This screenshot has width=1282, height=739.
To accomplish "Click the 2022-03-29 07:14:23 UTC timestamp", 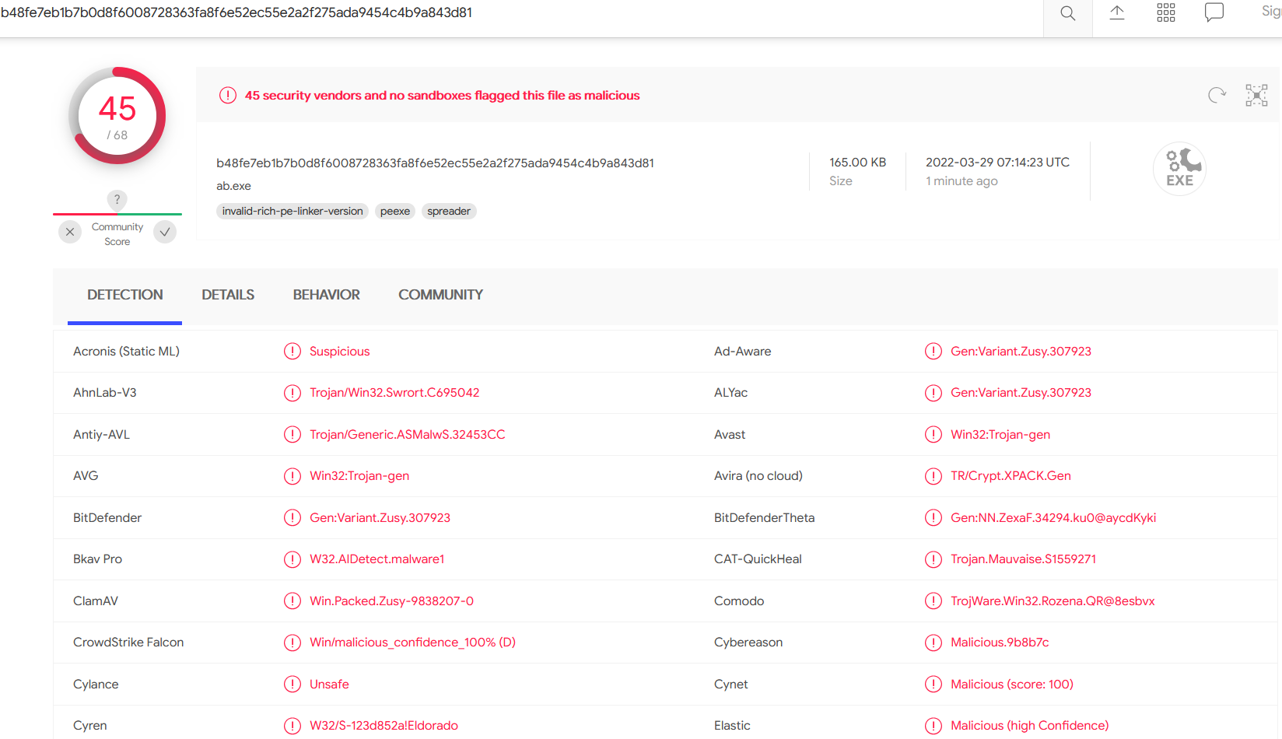I will pyautogui.click(x=997, y=163).
